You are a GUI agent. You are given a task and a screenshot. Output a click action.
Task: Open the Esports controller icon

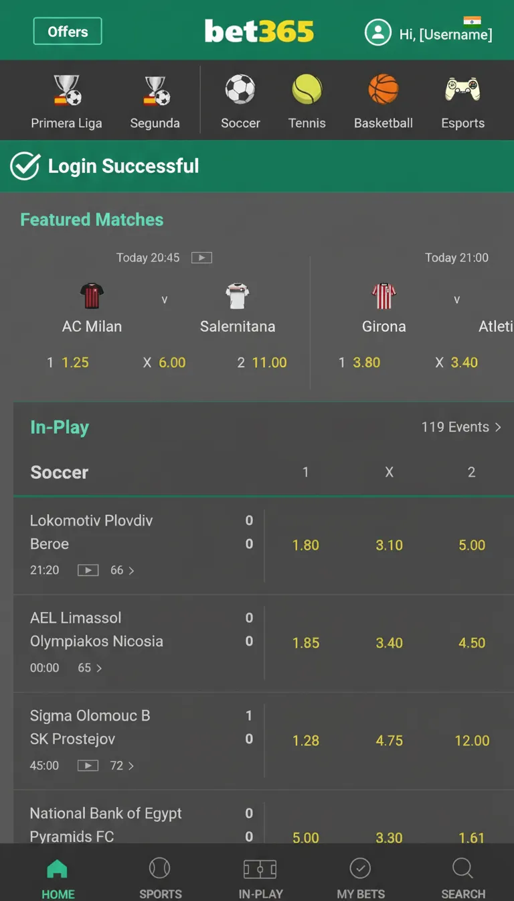(x=462, y=90)
